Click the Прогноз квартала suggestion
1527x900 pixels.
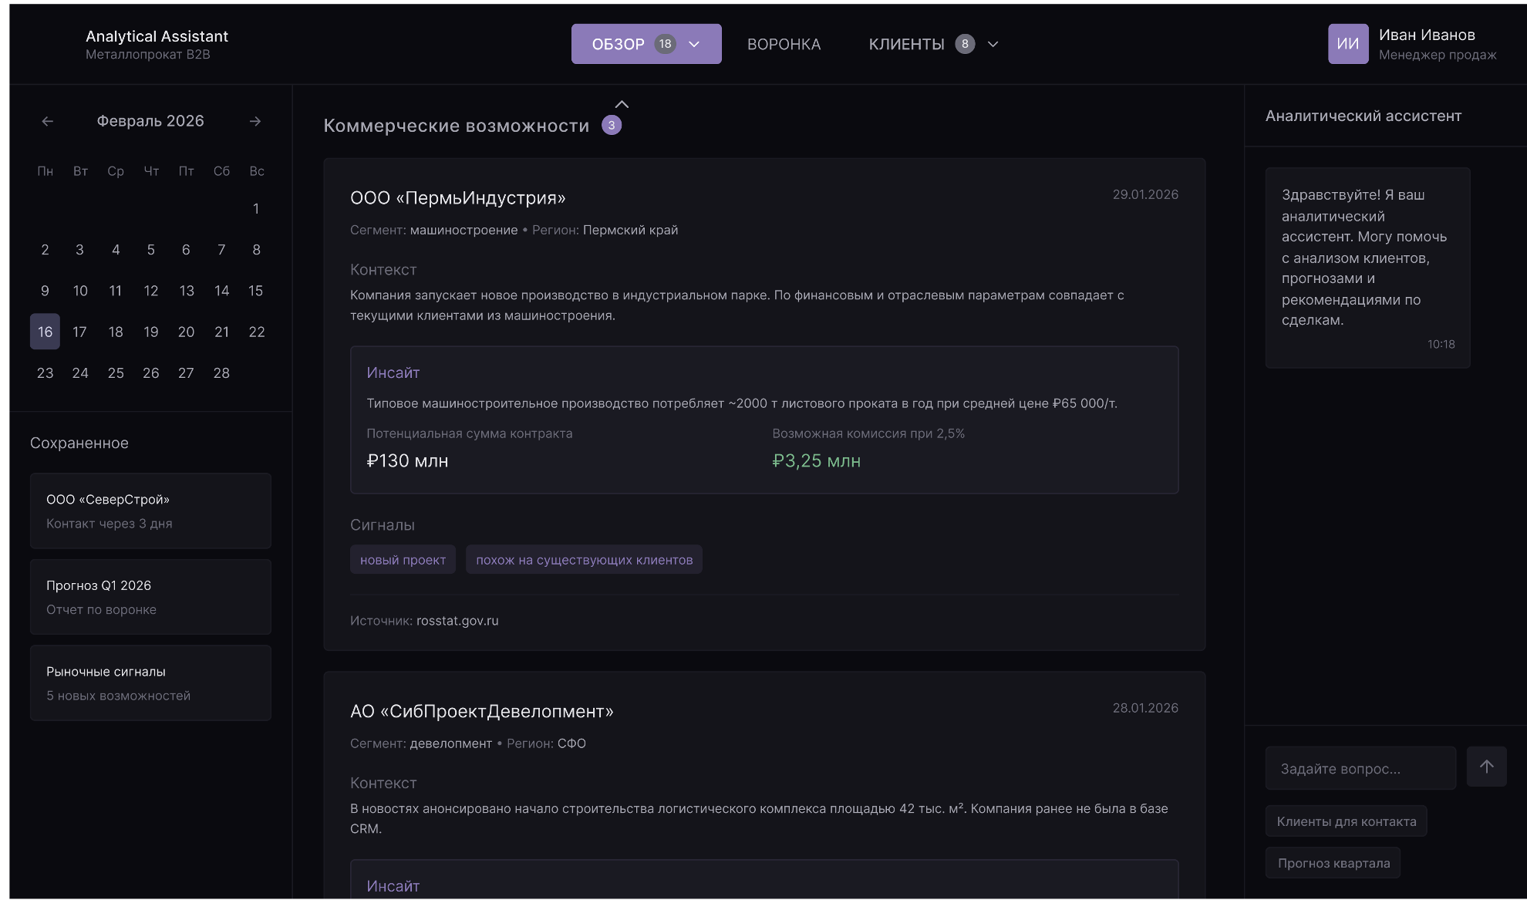point(1333,863)
